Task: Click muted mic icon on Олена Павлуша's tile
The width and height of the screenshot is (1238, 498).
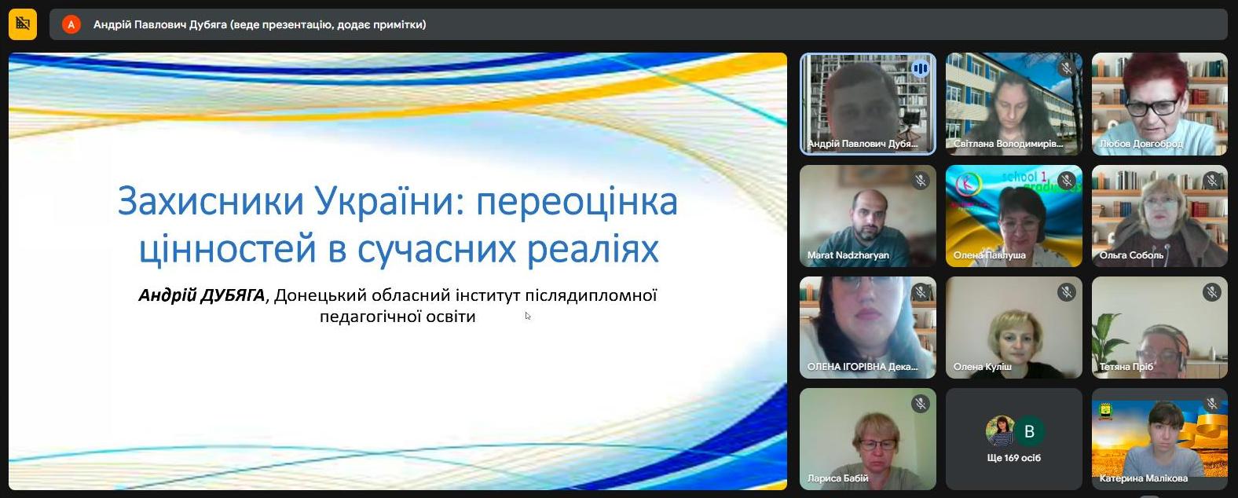Action: point(1066,181)
